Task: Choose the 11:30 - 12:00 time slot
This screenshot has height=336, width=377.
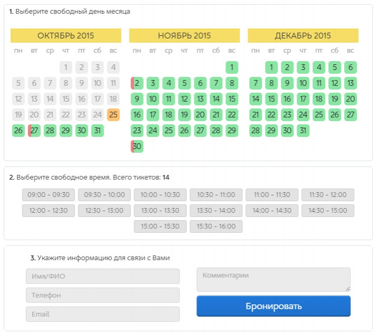Action: [328, 195]
